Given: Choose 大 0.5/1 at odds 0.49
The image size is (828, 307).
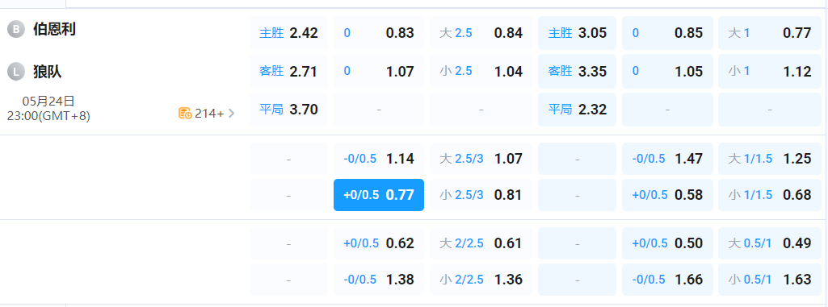Looking at the screenshot, I should coord(770,243).
